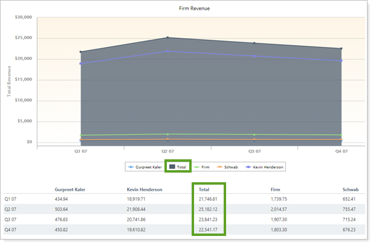
Task: Click Total data point at Q3 07
Action: tap(255, 43)
